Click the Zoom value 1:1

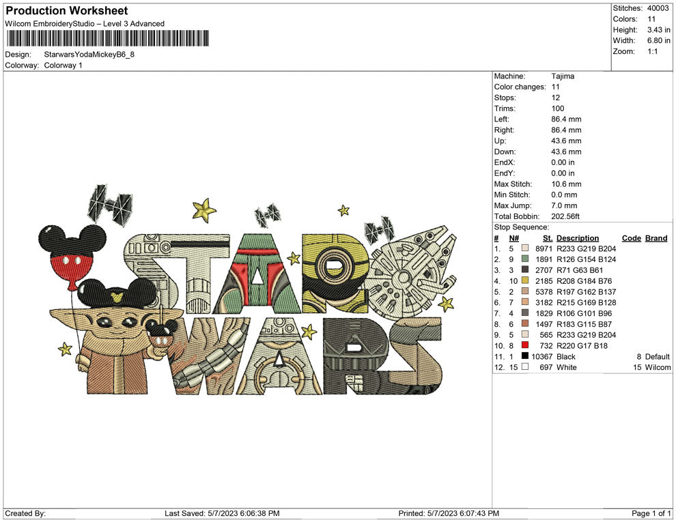pyautogui.click(x=652, y=51)
